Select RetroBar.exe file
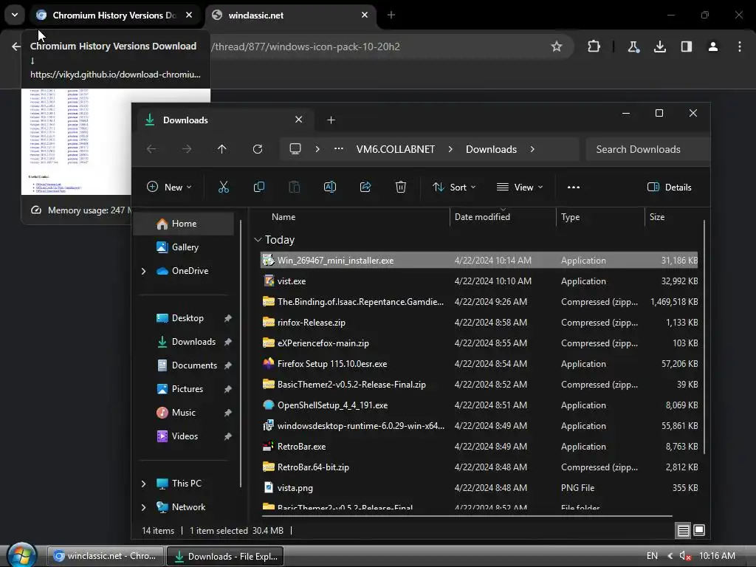Image resolution: width=756 pixels, height=567 pixels. coord(479,447)
